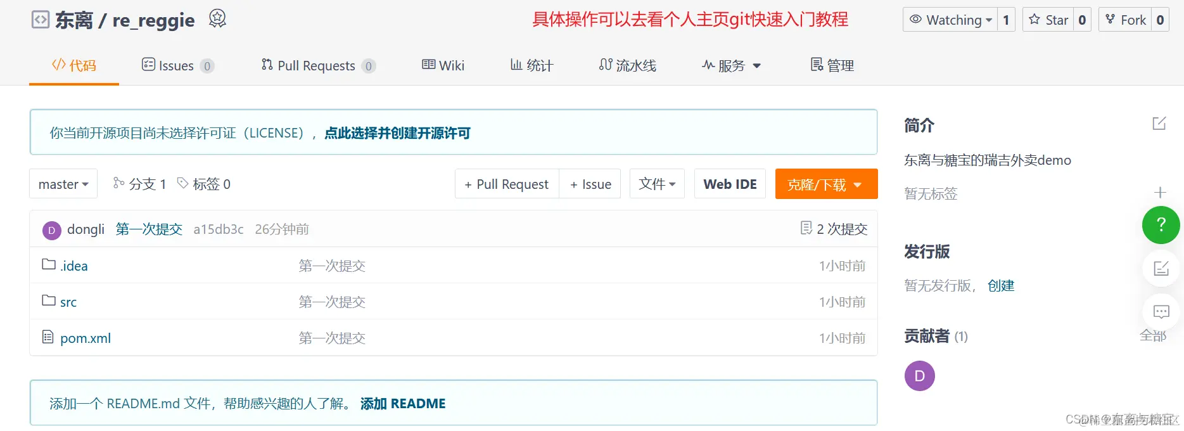
Task: Expand the 克隆/下载 dropdown button
Action: pyautogui.click(x=826, y=184)
